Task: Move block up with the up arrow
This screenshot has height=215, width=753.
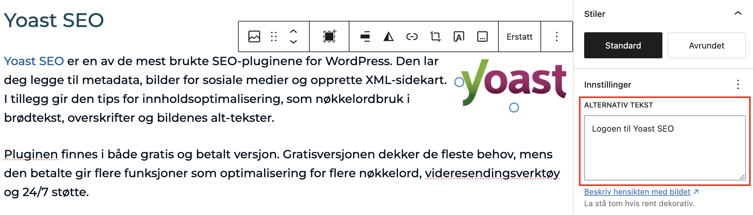Action: pyautogui.click(x=293, y=31)
